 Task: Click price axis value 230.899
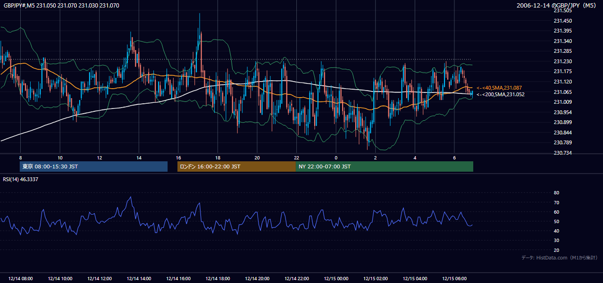click(562, 122)
